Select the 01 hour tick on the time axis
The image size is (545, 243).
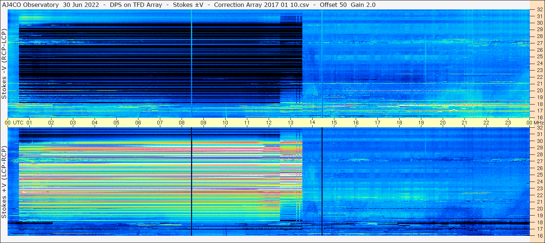(x=29, y=123)
